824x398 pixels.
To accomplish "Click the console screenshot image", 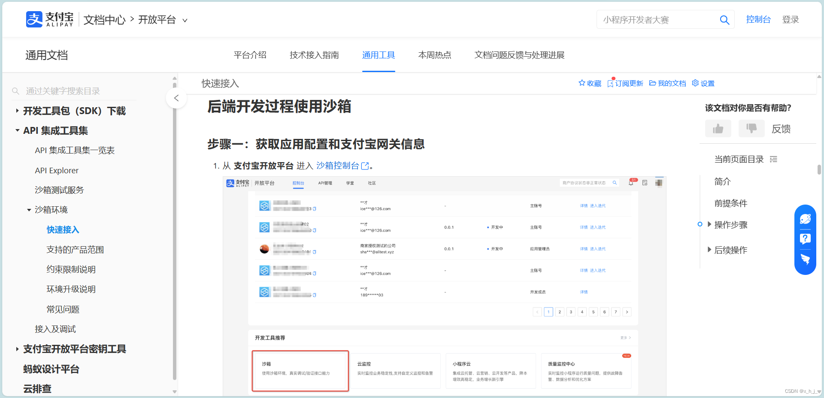I will tap(445, 286).
